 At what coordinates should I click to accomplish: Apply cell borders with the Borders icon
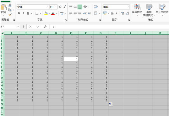37,13
